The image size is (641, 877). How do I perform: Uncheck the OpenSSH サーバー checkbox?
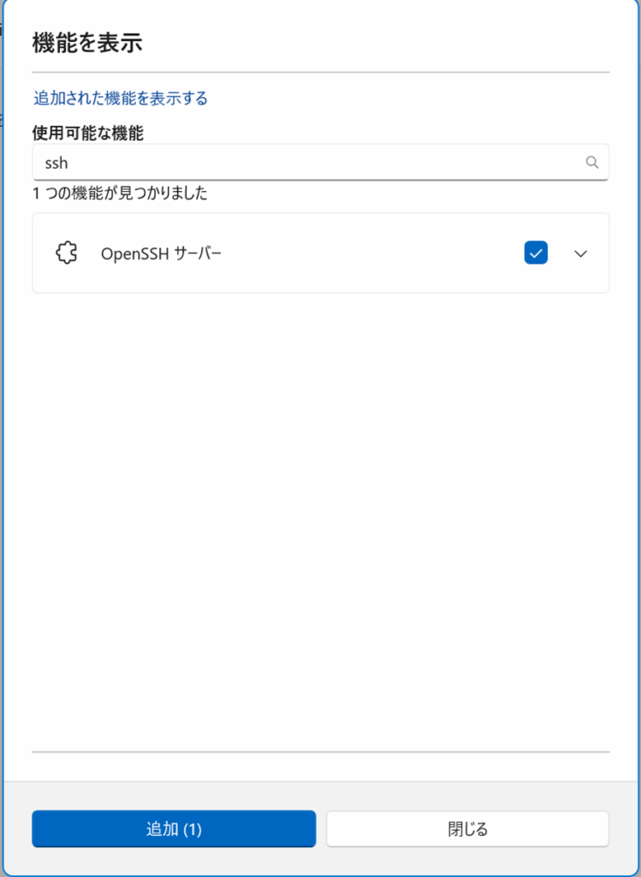coord(536,253)
